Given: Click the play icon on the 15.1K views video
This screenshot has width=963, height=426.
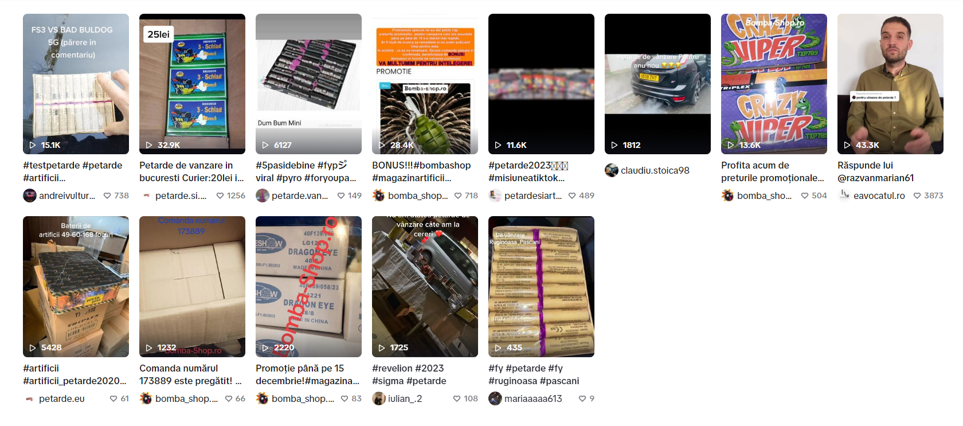Looking at the screenshot, I should tap(33, 145).
